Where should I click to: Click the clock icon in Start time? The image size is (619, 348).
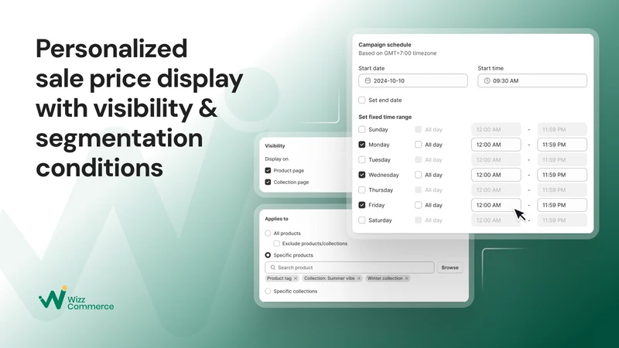[487, 80]
